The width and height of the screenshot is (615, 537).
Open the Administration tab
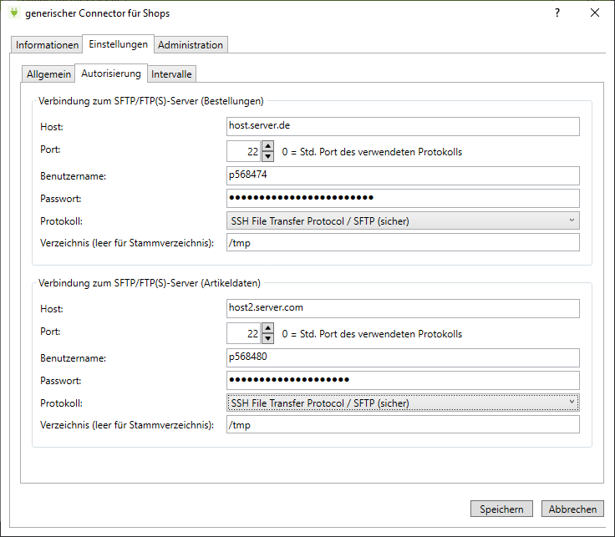[x=191, y=44]
